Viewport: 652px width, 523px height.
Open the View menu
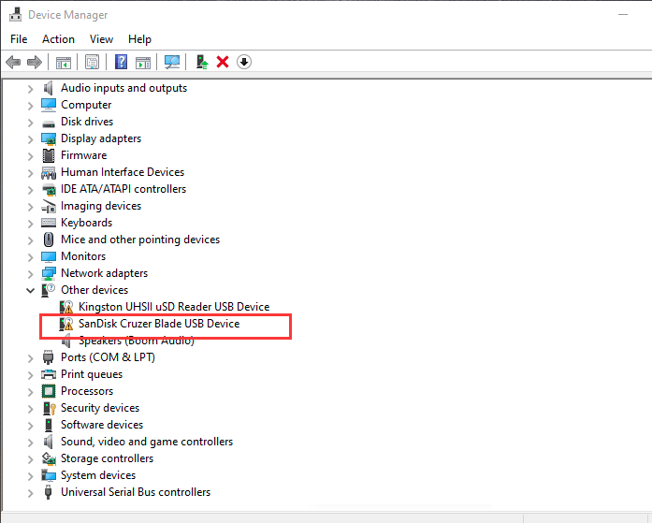point(101,39)
